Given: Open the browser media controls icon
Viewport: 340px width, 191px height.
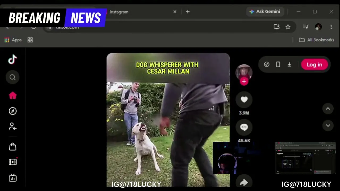Looking at the screenshot, I should (306, 27).
